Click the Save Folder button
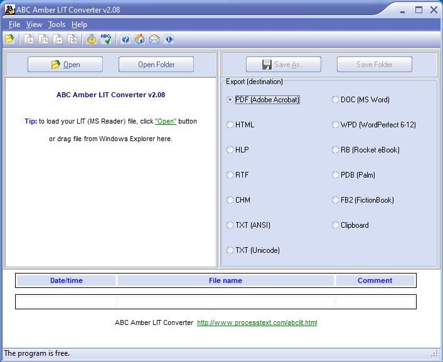This screenshot has height=362, width=443. 375,65
